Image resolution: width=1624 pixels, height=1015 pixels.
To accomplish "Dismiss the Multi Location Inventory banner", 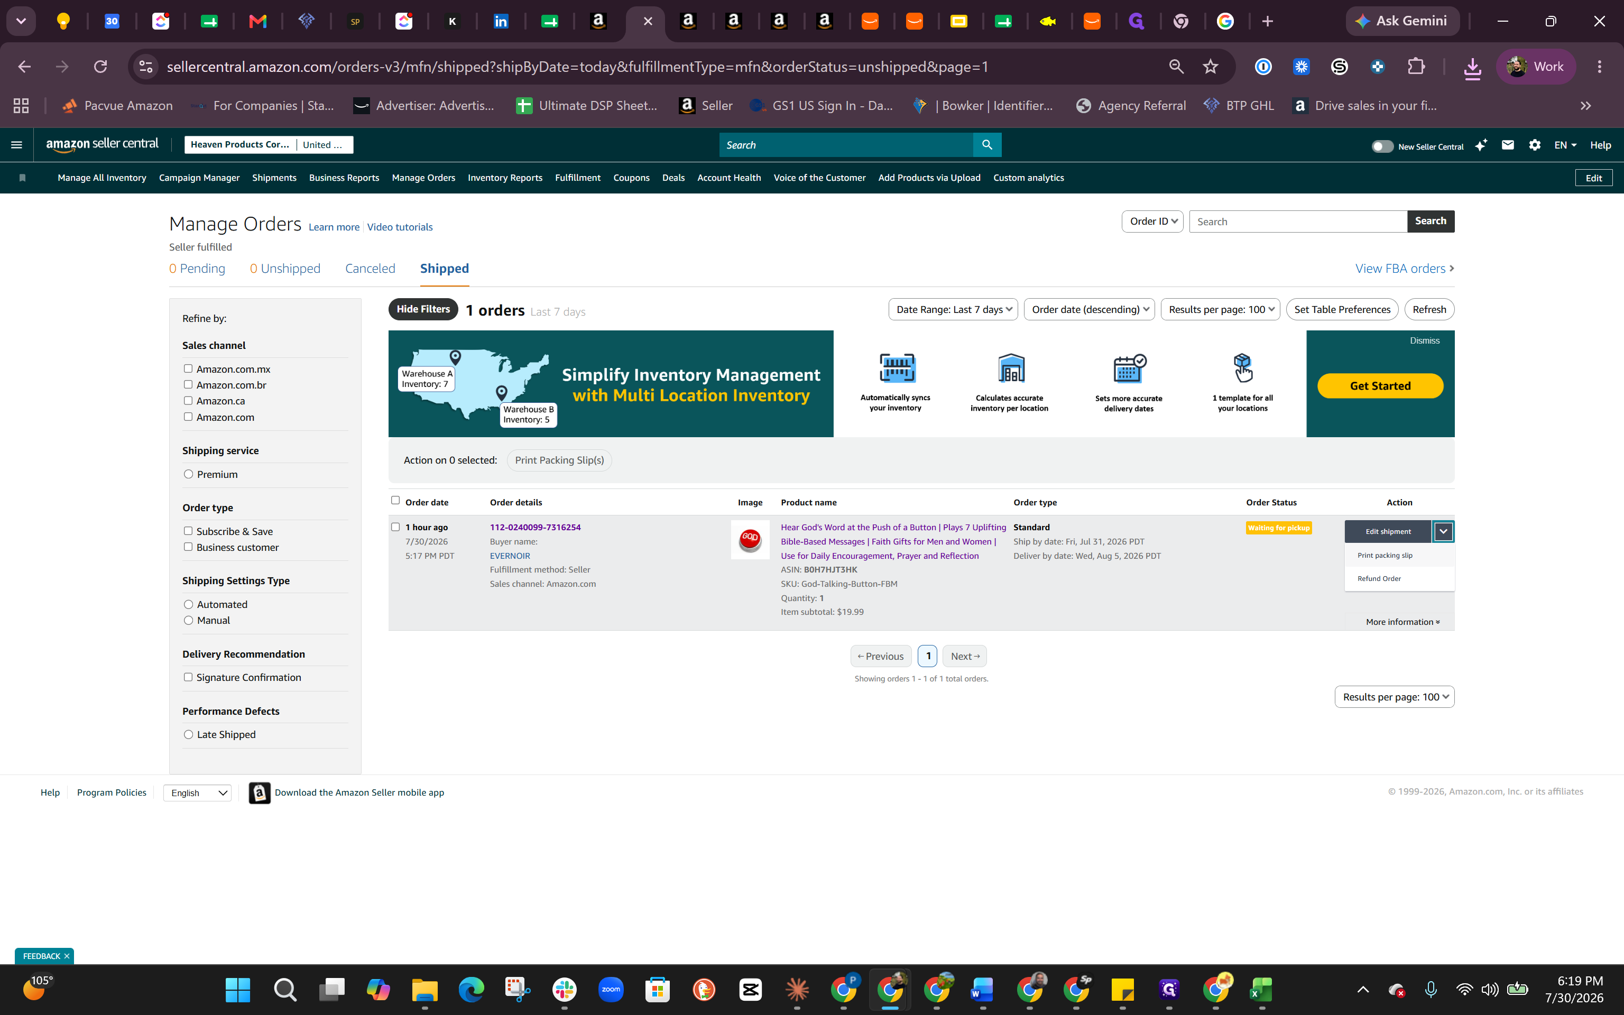I will point(1425,341).
